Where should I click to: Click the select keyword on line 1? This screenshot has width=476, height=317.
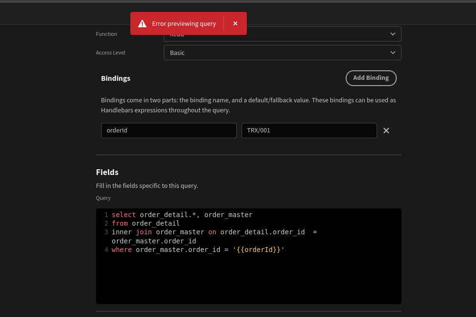click(x=123, y=215)
